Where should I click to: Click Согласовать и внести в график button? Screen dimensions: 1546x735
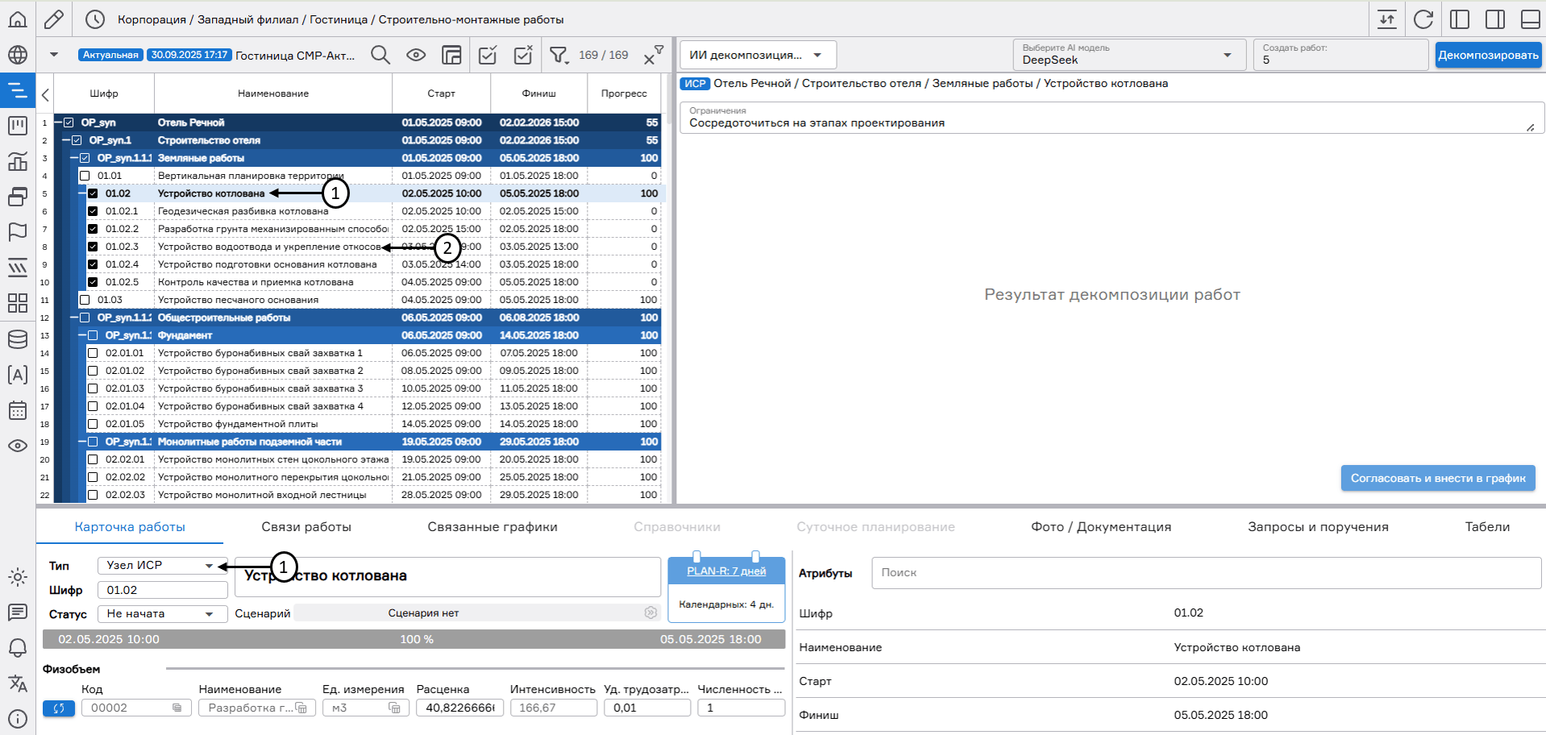[x=1437, y=478]
